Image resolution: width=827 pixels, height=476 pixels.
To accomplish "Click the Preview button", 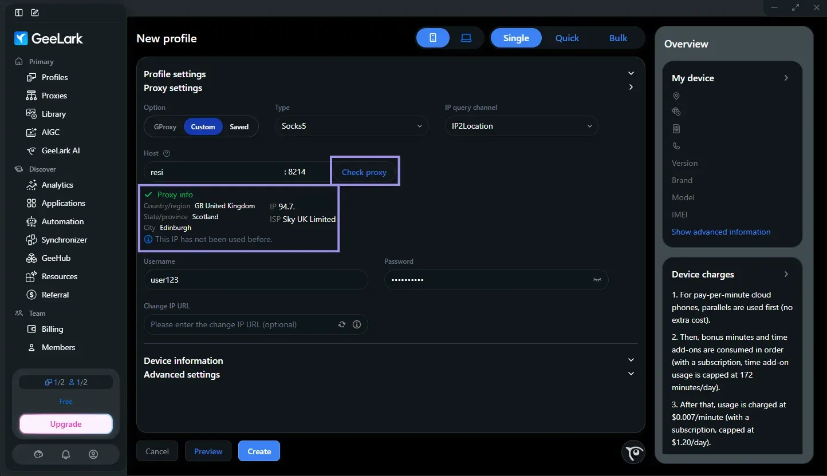I will click(x=208, y=451).
